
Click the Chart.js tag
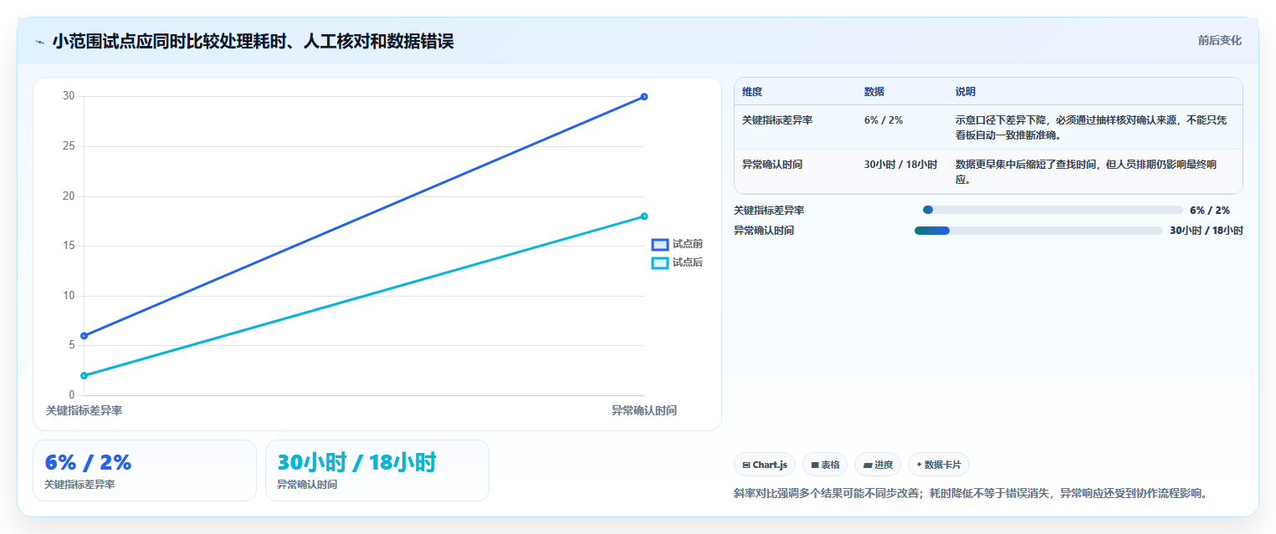coord(765,465)
